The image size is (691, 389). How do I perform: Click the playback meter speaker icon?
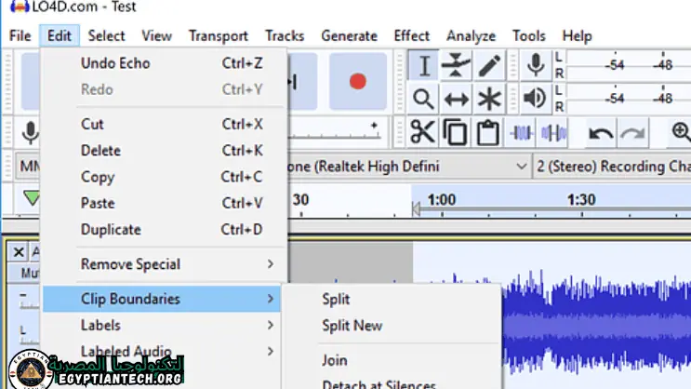click(x=536, y=98)
